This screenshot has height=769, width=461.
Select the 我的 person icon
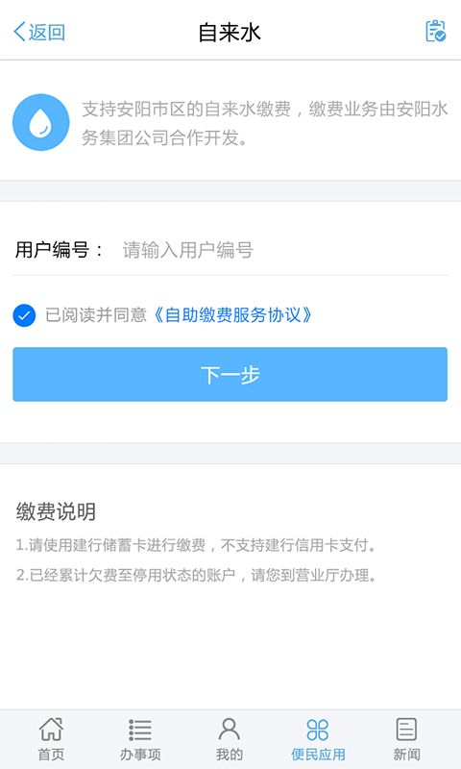(x=230, y=730)
